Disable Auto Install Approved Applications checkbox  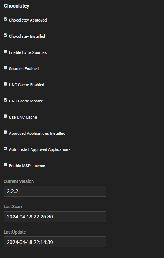pyautogui.click(x=5, y=148)
